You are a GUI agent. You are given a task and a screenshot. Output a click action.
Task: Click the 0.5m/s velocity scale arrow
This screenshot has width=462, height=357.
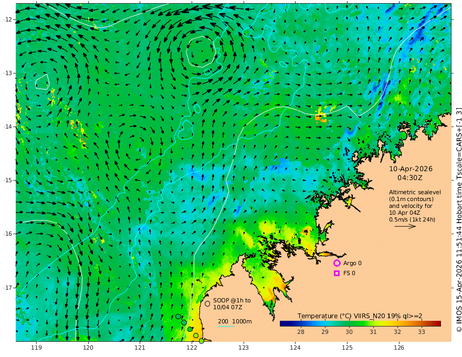pyautogui.click(x=405, y=226)
